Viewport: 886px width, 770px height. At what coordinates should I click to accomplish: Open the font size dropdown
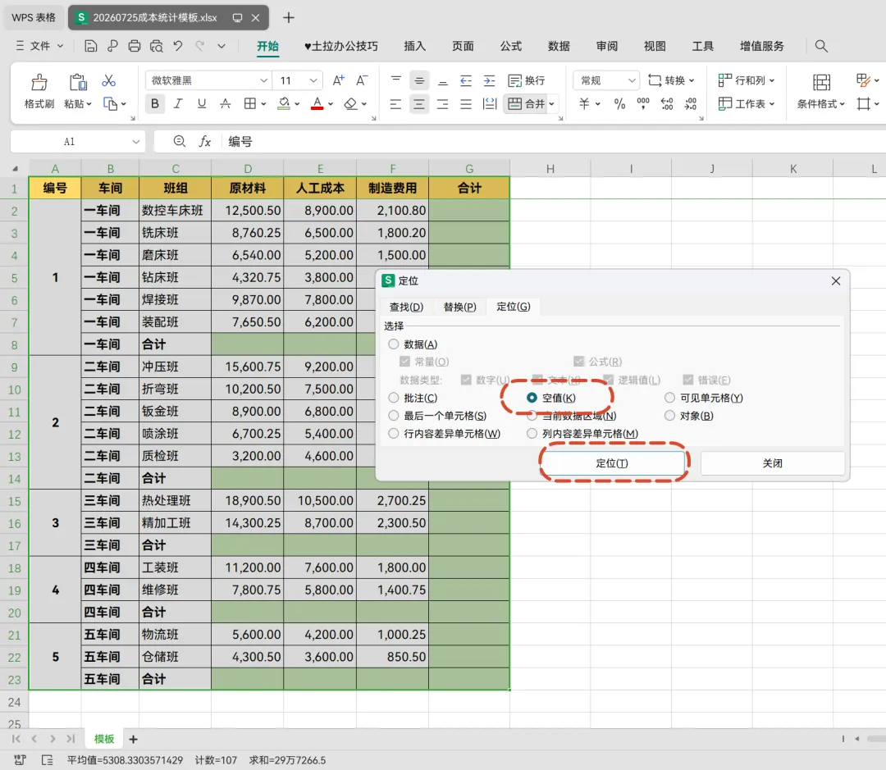point(313,81)
